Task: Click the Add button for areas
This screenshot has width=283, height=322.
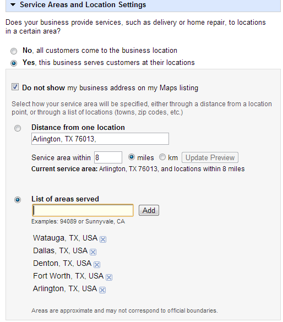Action: 149,210
